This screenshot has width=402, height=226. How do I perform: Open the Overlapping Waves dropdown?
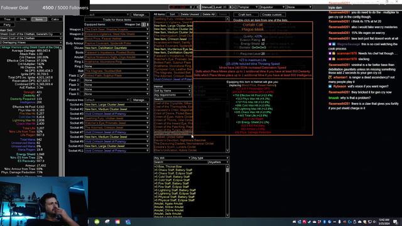pyautogui.click(x=31, y=43)
